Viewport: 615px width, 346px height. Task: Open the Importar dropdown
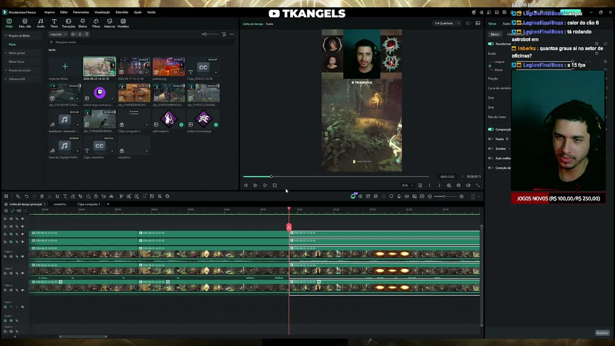point(58,34)
